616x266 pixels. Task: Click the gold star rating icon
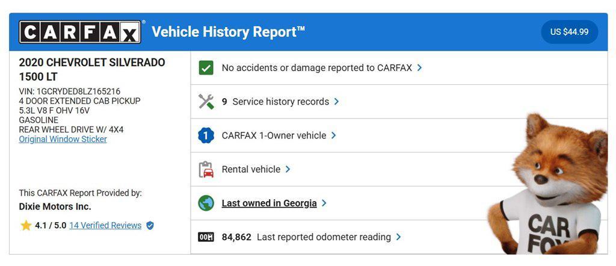pyautogui.click(x=26, y=226)
